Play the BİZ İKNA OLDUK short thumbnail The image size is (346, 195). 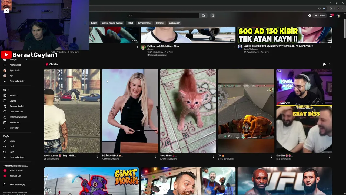130,111
